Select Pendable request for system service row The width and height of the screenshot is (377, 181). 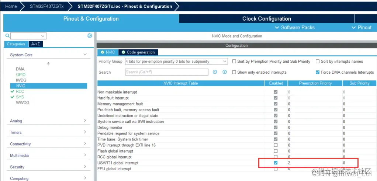tap(128, 133)
